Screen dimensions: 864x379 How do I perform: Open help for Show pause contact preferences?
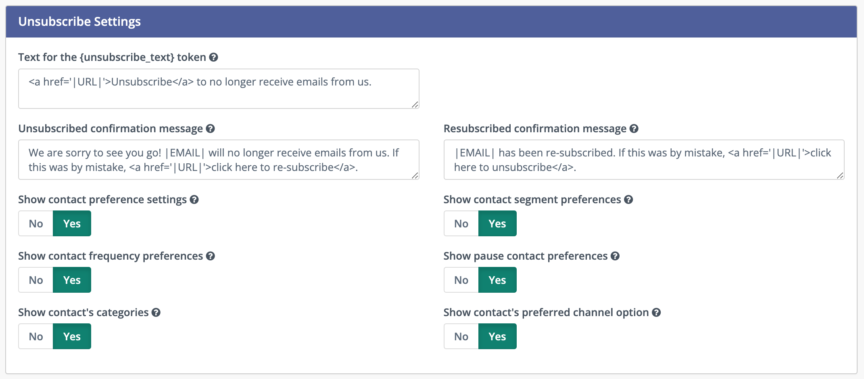[x=614, y=256]
